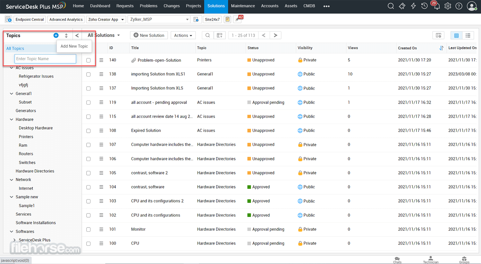Click the global search magnifier icon
The height and width of the screenshot is (264, 481).
(x=391, y=6)
